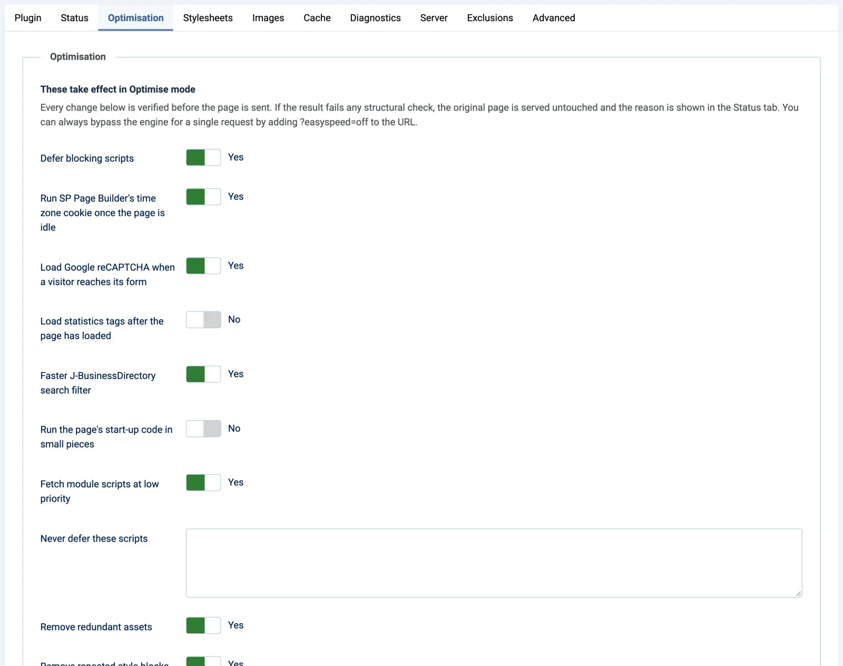
Task: Click the Optimisation fieldset legend
Action: pyautogui.click(x=78, y=57)
